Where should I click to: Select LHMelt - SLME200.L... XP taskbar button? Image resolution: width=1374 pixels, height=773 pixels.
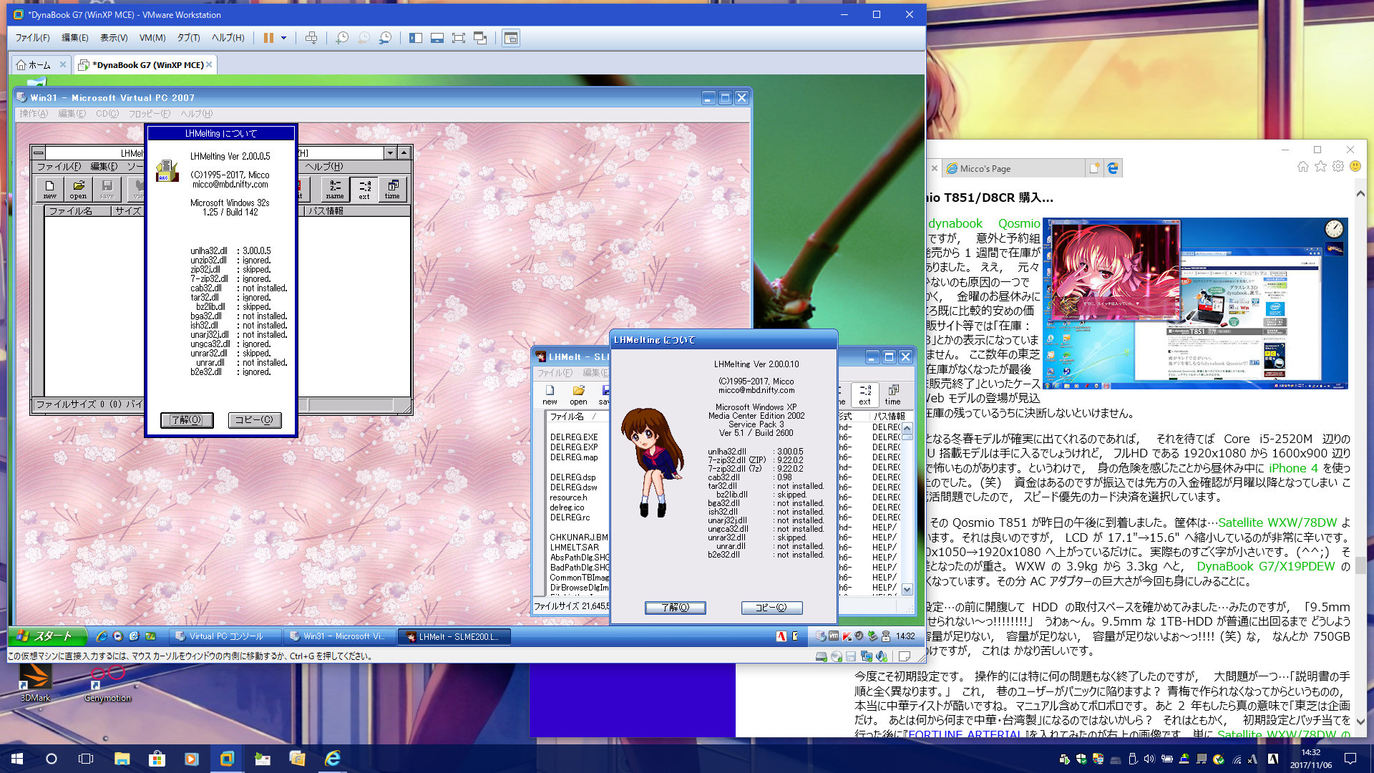(454, 636)
